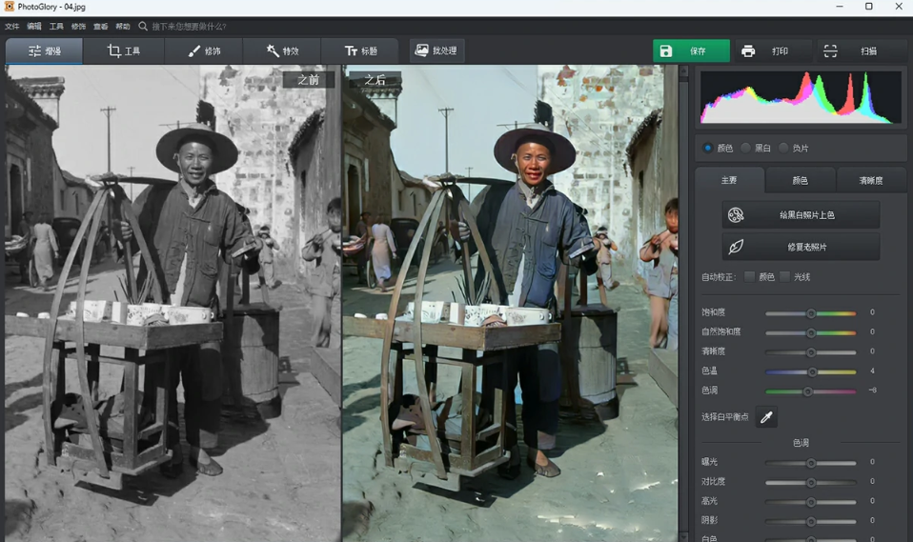The height and width of the screenshot is (542, 913).
Task: Click the color histogram display
Action: pyautogui.click(x=801, y=97)
